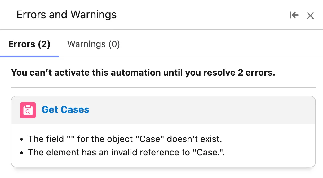The height and width of the screenshot is (178, 323).
Task: Open the Warnings (0) tab
Action: pyautogui.click(x=93, y=44)
